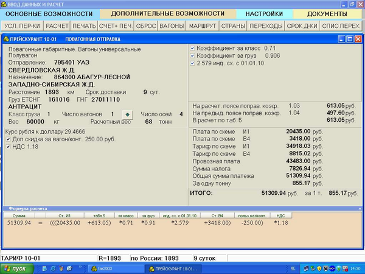Minimize the ПРЕЙСКУРАНТ 10-01 inner window
365x274 pixels.
tap(341, 39)
